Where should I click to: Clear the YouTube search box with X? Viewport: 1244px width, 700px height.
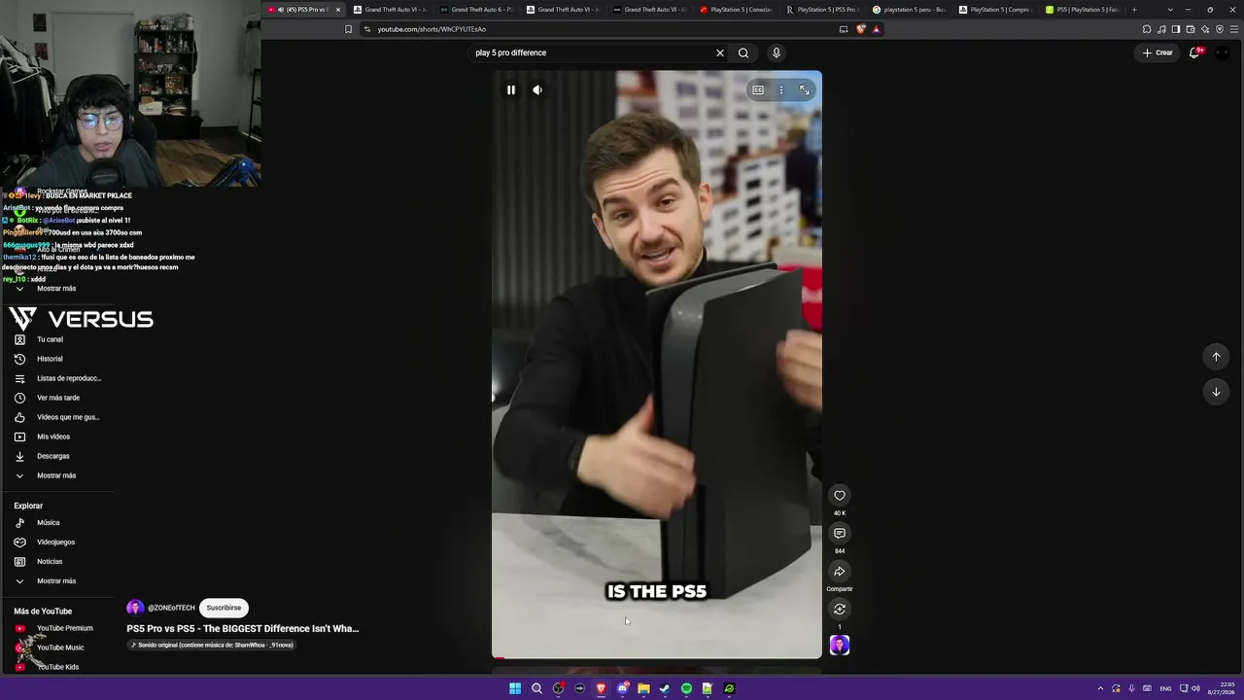pyautogui.click(x=720, y=53)
